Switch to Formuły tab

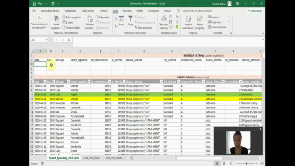click(x=103, y=11)
